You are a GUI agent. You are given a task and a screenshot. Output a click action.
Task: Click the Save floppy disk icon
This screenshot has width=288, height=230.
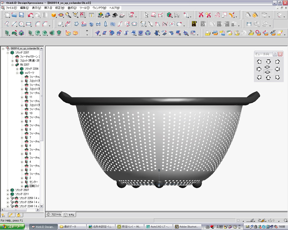pyautogui.click(x=22, y=15)
